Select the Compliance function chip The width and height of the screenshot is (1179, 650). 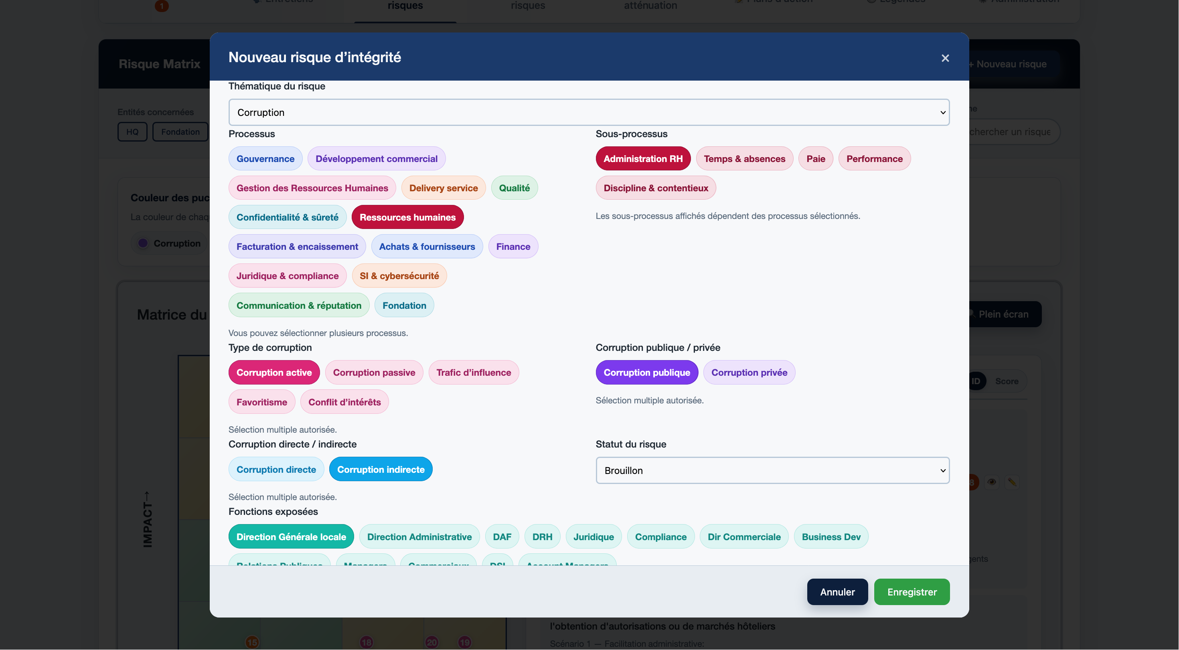tap(660, 537)
